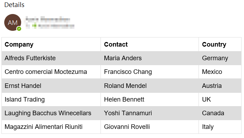Select the Italy country cell
This screenshot has width=244, height=138.
coord(220,127)
